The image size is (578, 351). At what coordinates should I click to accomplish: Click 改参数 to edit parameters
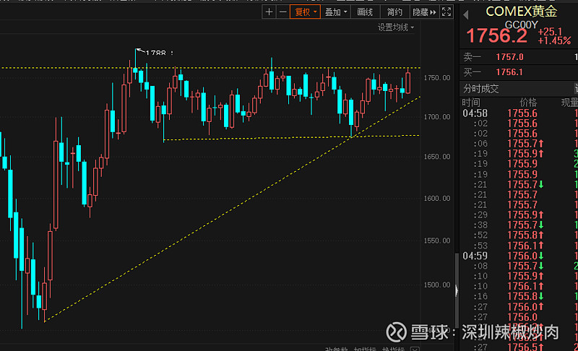(336, 349)
